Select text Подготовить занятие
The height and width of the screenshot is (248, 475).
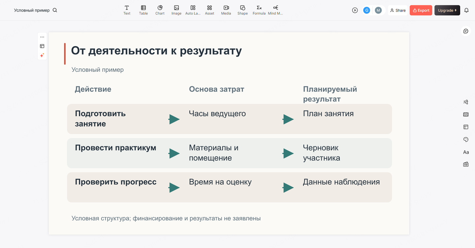coord(100,119)
